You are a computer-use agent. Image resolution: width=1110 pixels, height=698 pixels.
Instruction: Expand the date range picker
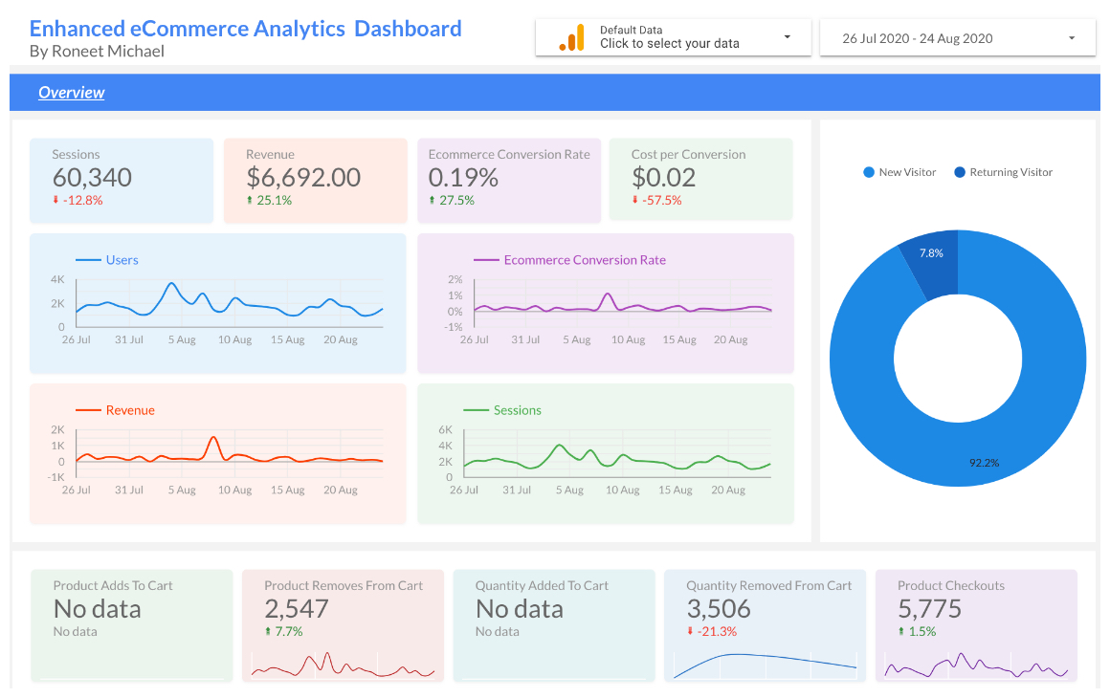point(957,37)
